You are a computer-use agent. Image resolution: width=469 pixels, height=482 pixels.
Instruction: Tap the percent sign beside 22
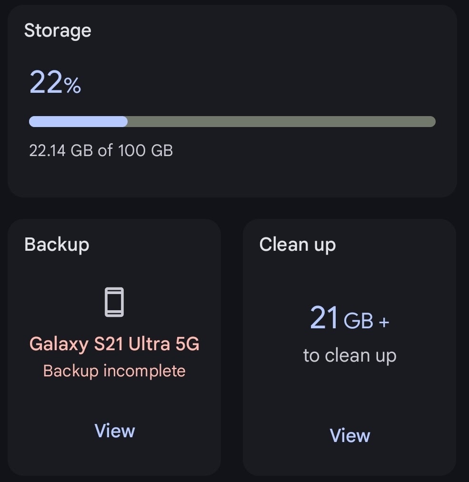click(72, 86)
